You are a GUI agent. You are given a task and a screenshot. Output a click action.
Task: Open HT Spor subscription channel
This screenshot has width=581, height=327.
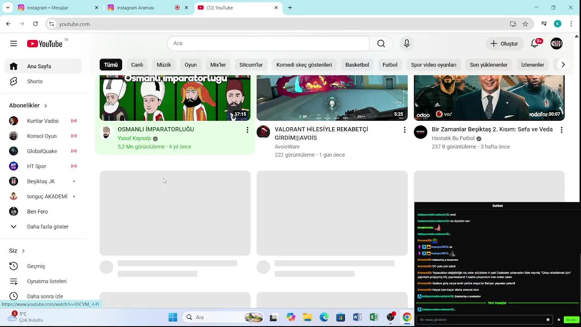43,166
